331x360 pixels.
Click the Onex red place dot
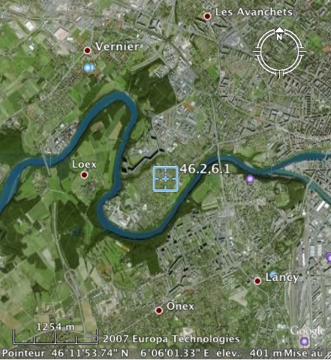[x=159, y=310]
